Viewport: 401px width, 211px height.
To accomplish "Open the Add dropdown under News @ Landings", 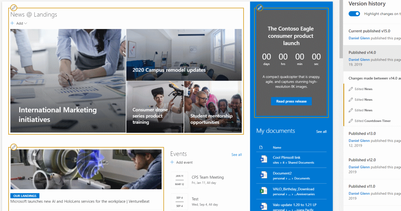I will [19, 23].
